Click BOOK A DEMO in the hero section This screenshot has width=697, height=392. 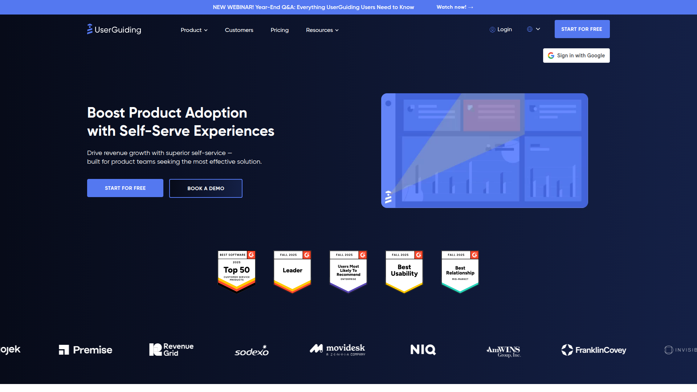pos(205,188)
